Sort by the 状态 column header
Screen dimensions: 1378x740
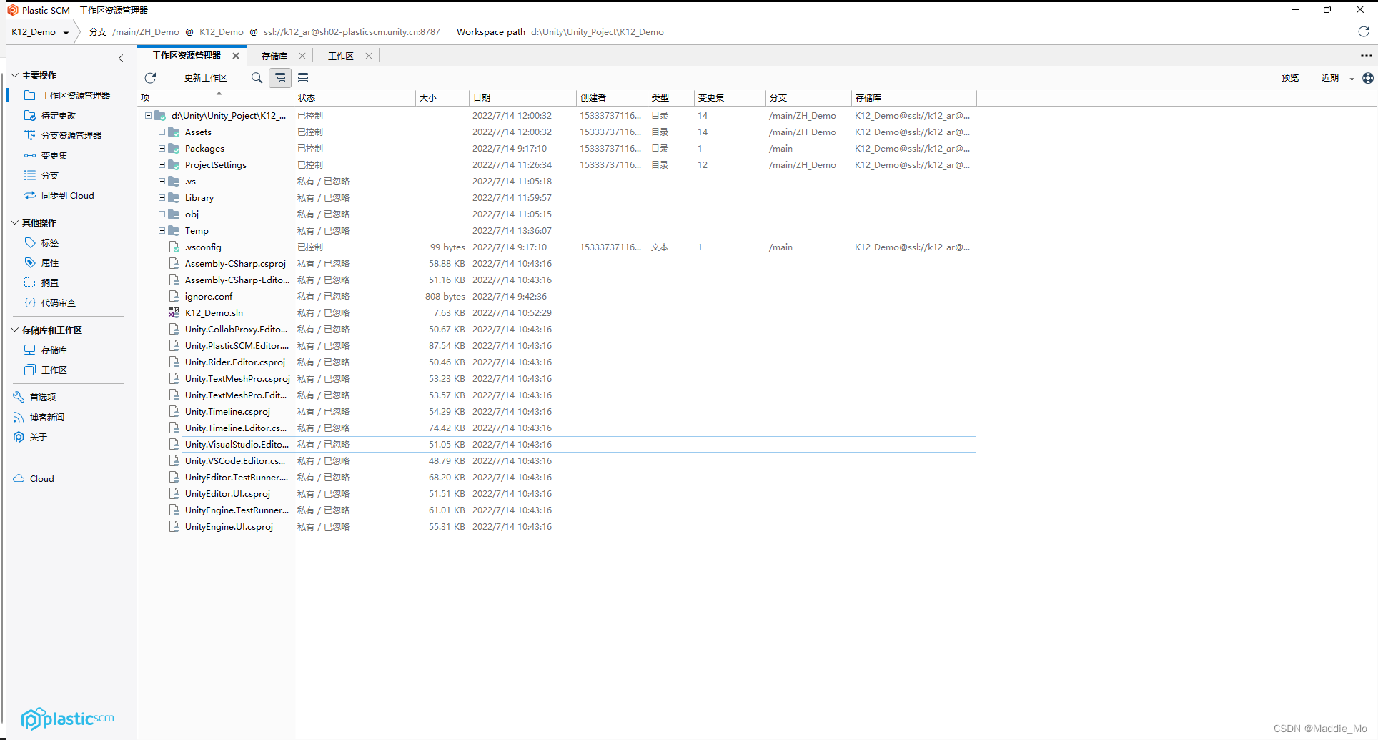(355, 98)
